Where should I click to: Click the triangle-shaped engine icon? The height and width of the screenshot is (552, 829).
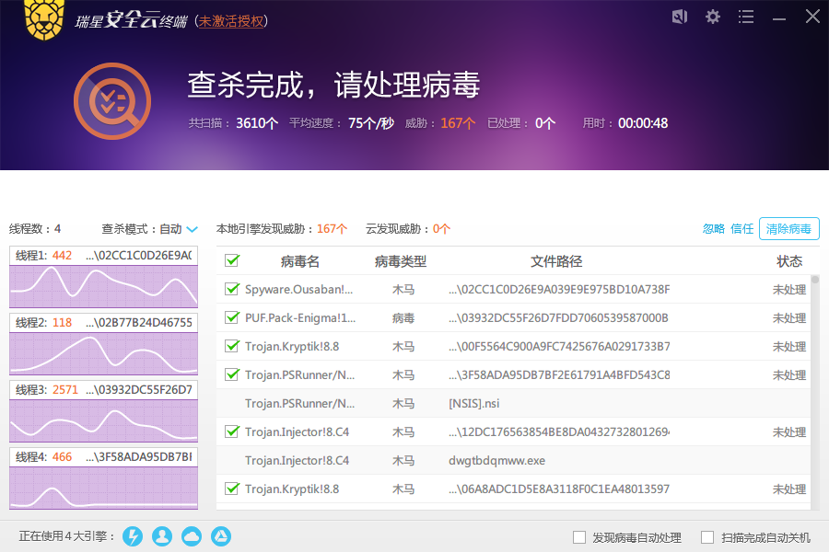pos(221,536)
